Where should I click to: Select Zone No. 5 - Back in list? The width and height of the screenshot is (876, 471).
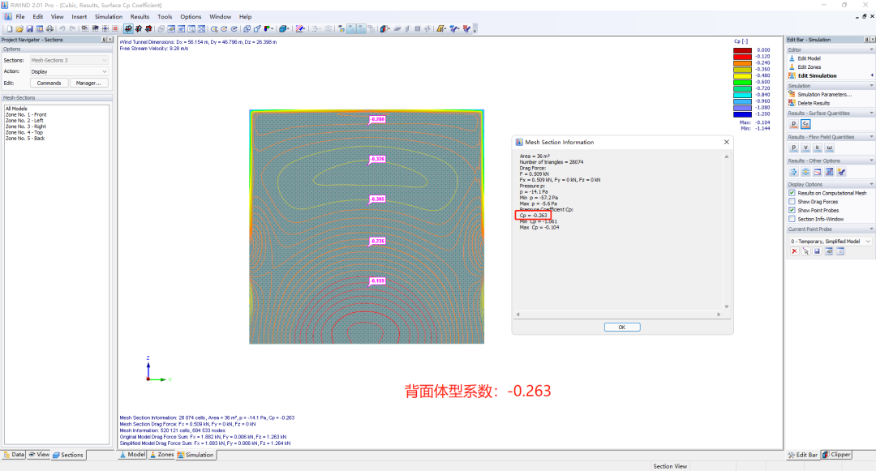click(x=25, y=139)
